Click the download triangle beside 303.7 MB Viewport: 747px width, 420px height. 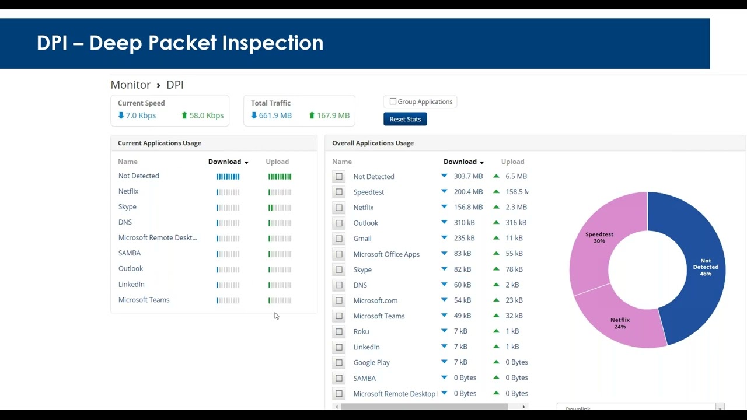(444, 176)
